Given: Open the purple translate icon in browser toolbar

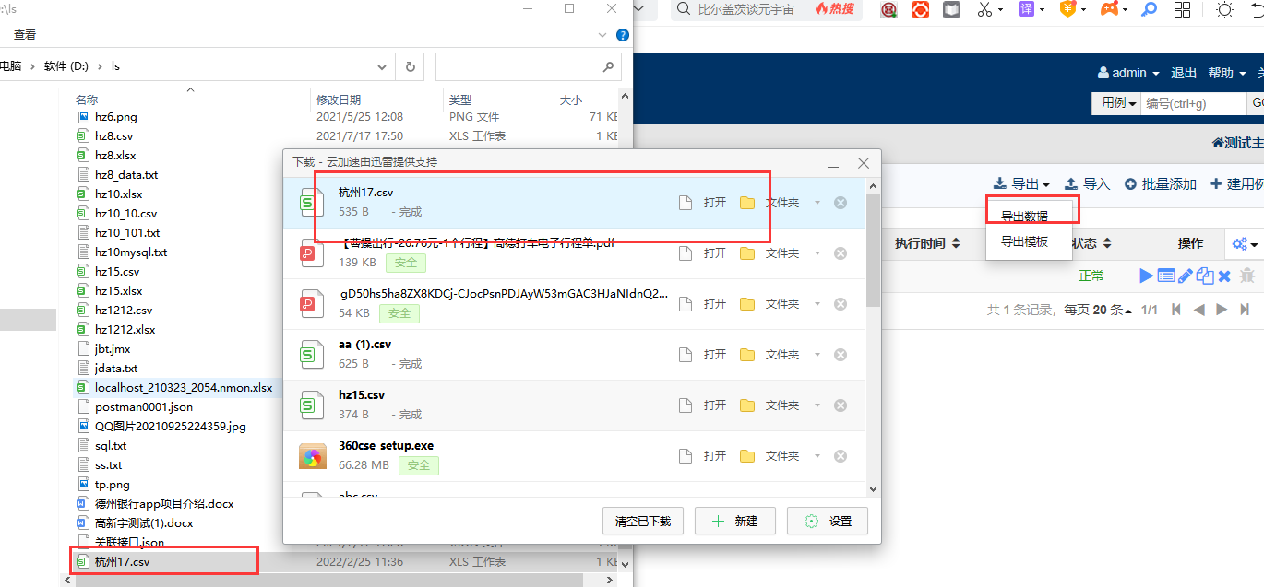Looking at the screenshot, I should click(1026, 9).
